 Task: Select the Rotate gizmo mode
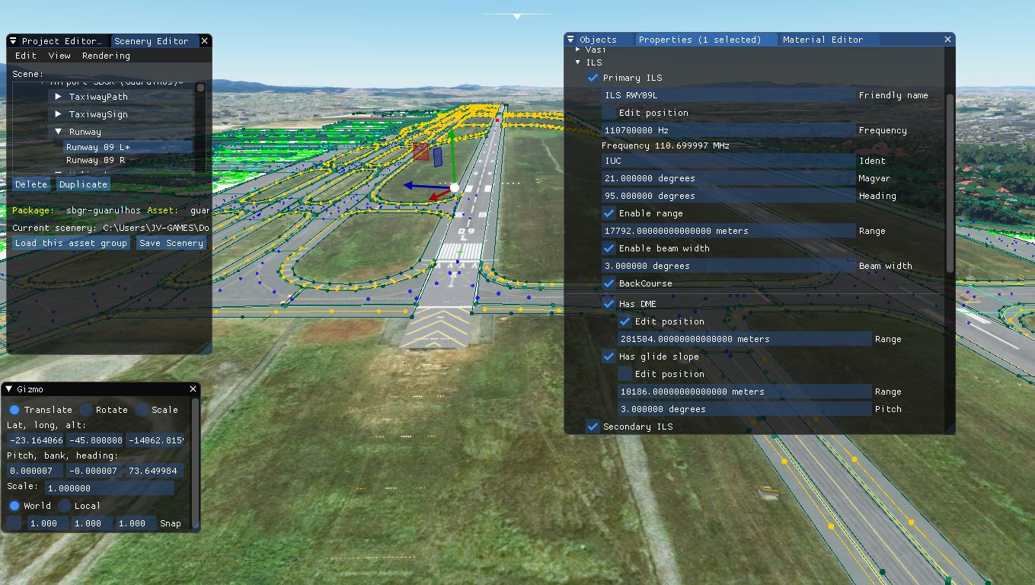coord(86,410)
